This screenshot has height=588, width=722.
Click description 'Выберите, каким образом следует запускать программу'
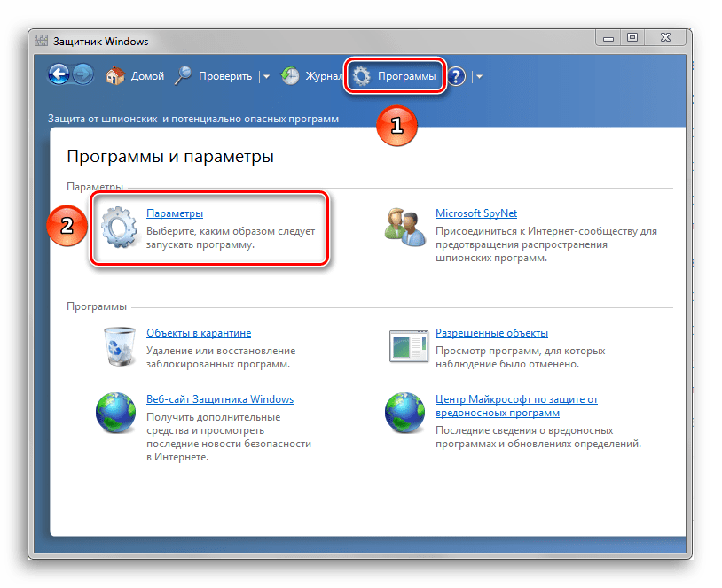click(x=231, y=237)
